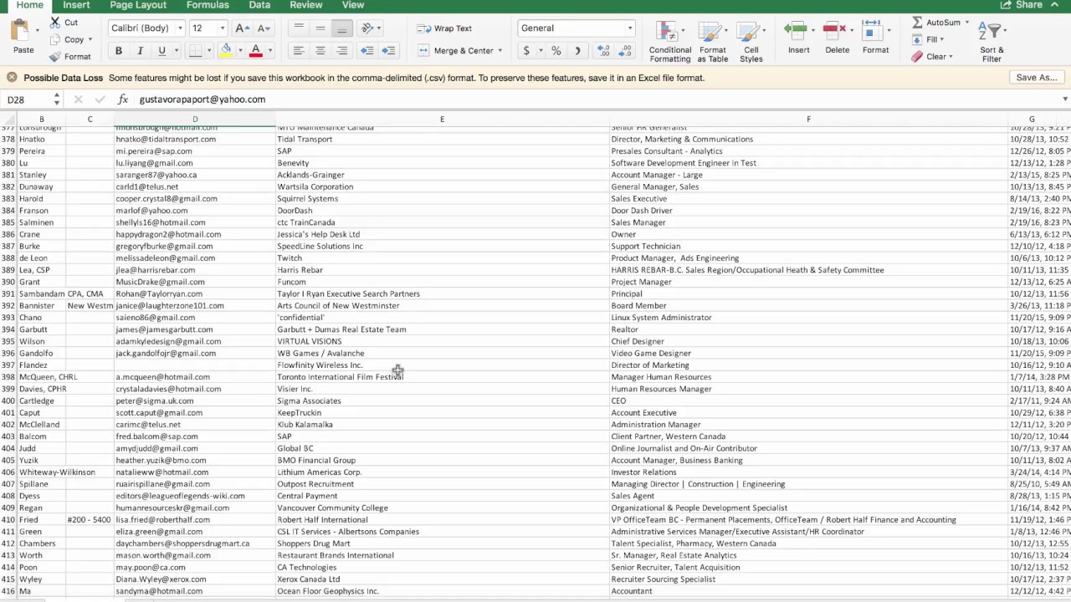This screenshot has height=602, width=1071.
Task: Toggle bold formatting
Action: coord(119,51)
